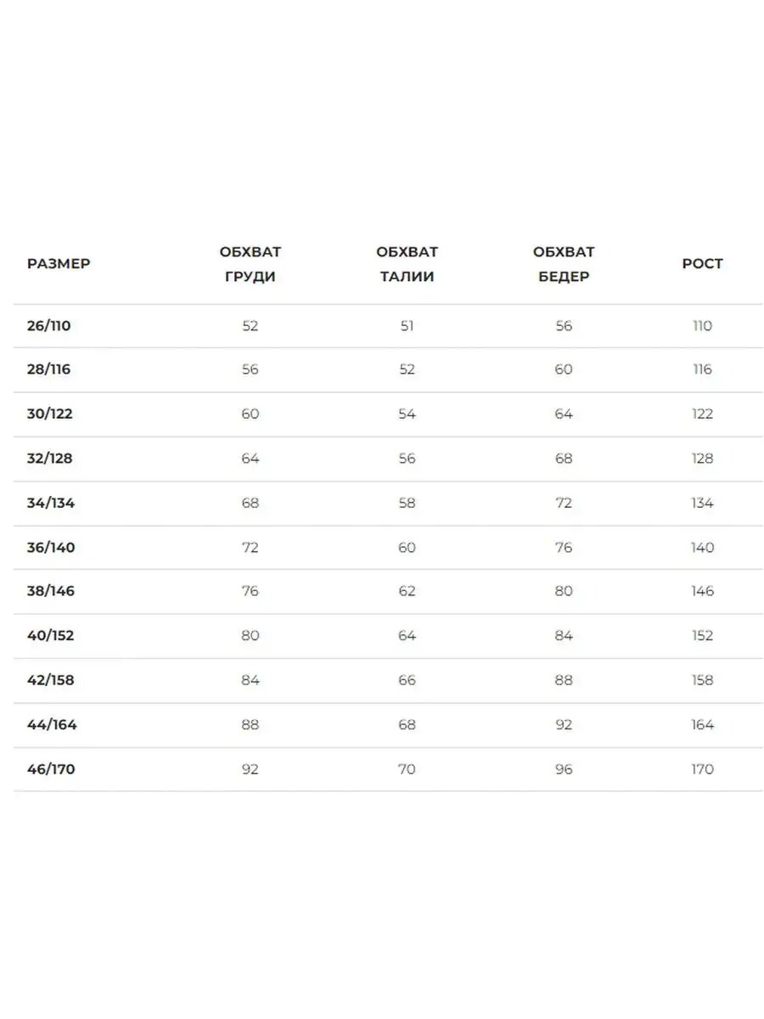Viewport: 764px width, 1019px height.
Task: Click waist value 51 in first row
Action: click(407, 326)
